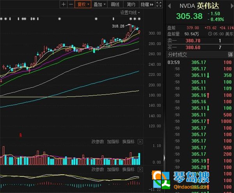Click the 200.00 price axis label
234x193 pixels.
coord(155,85)
